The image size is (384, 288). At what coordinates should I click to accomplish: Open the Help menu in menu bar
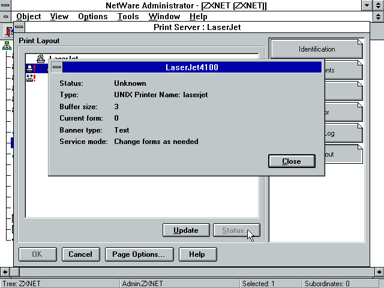[x=199, y=16]
